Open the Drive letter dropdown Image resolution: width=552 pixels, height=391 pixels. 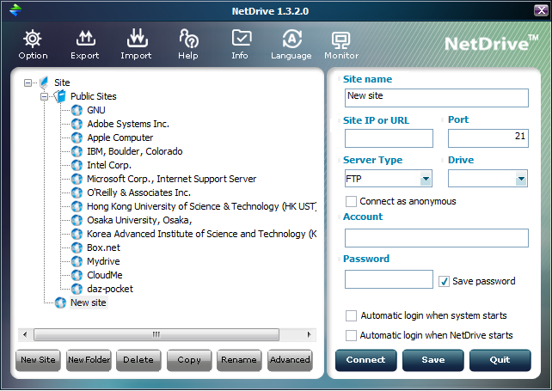point(521,179)
